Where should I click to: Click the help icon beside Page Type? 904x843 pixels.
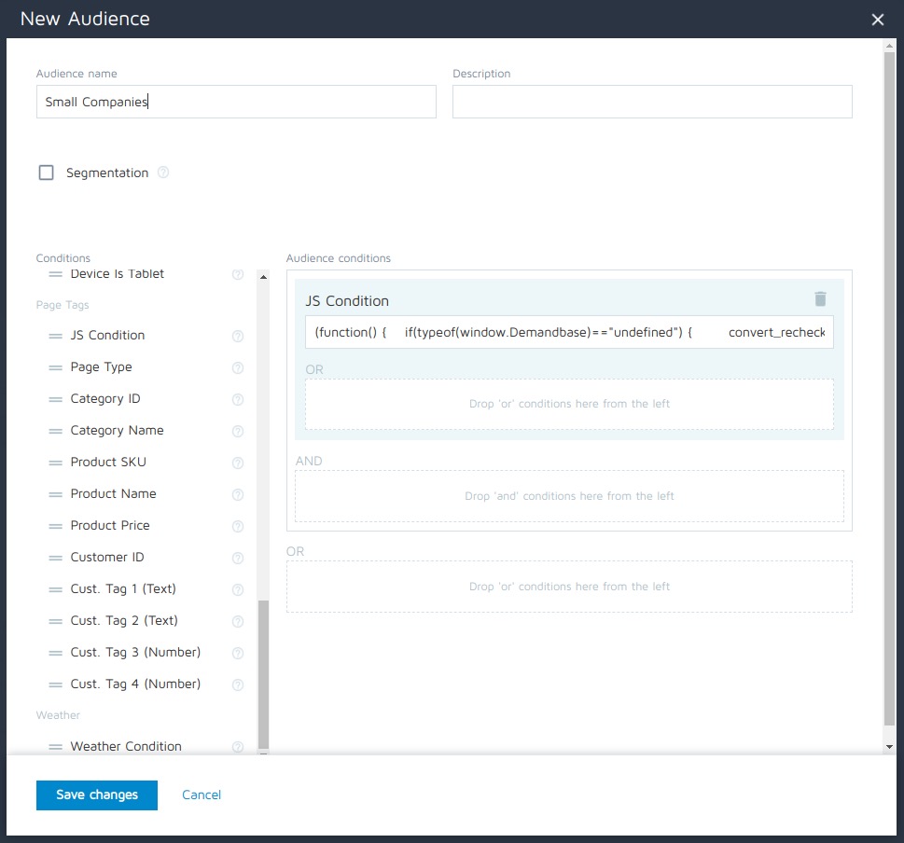[238, 366]
